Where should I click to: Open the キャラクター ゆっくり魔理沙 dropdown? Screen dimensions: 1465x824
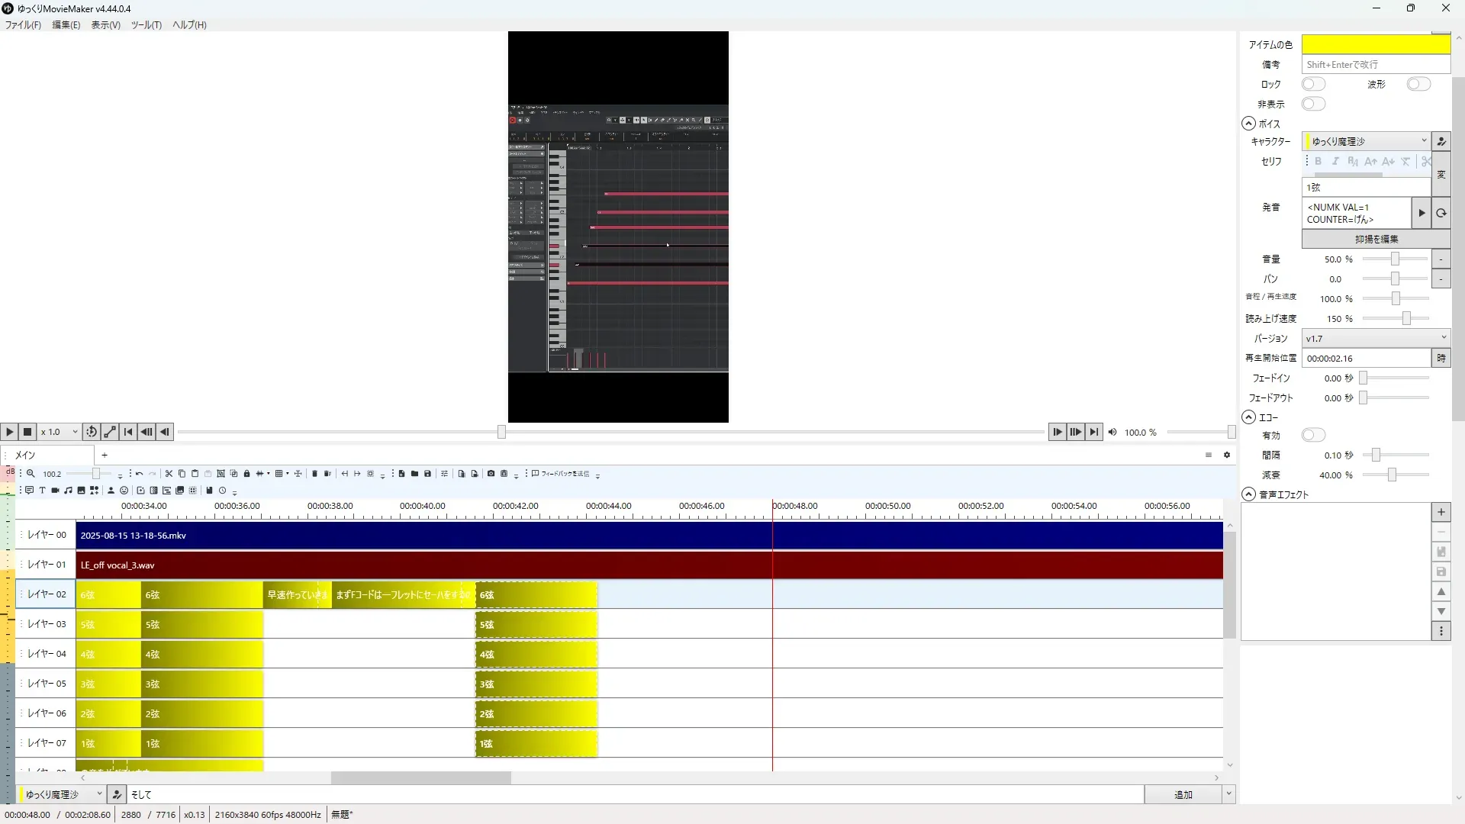[x=1366, y=141]
